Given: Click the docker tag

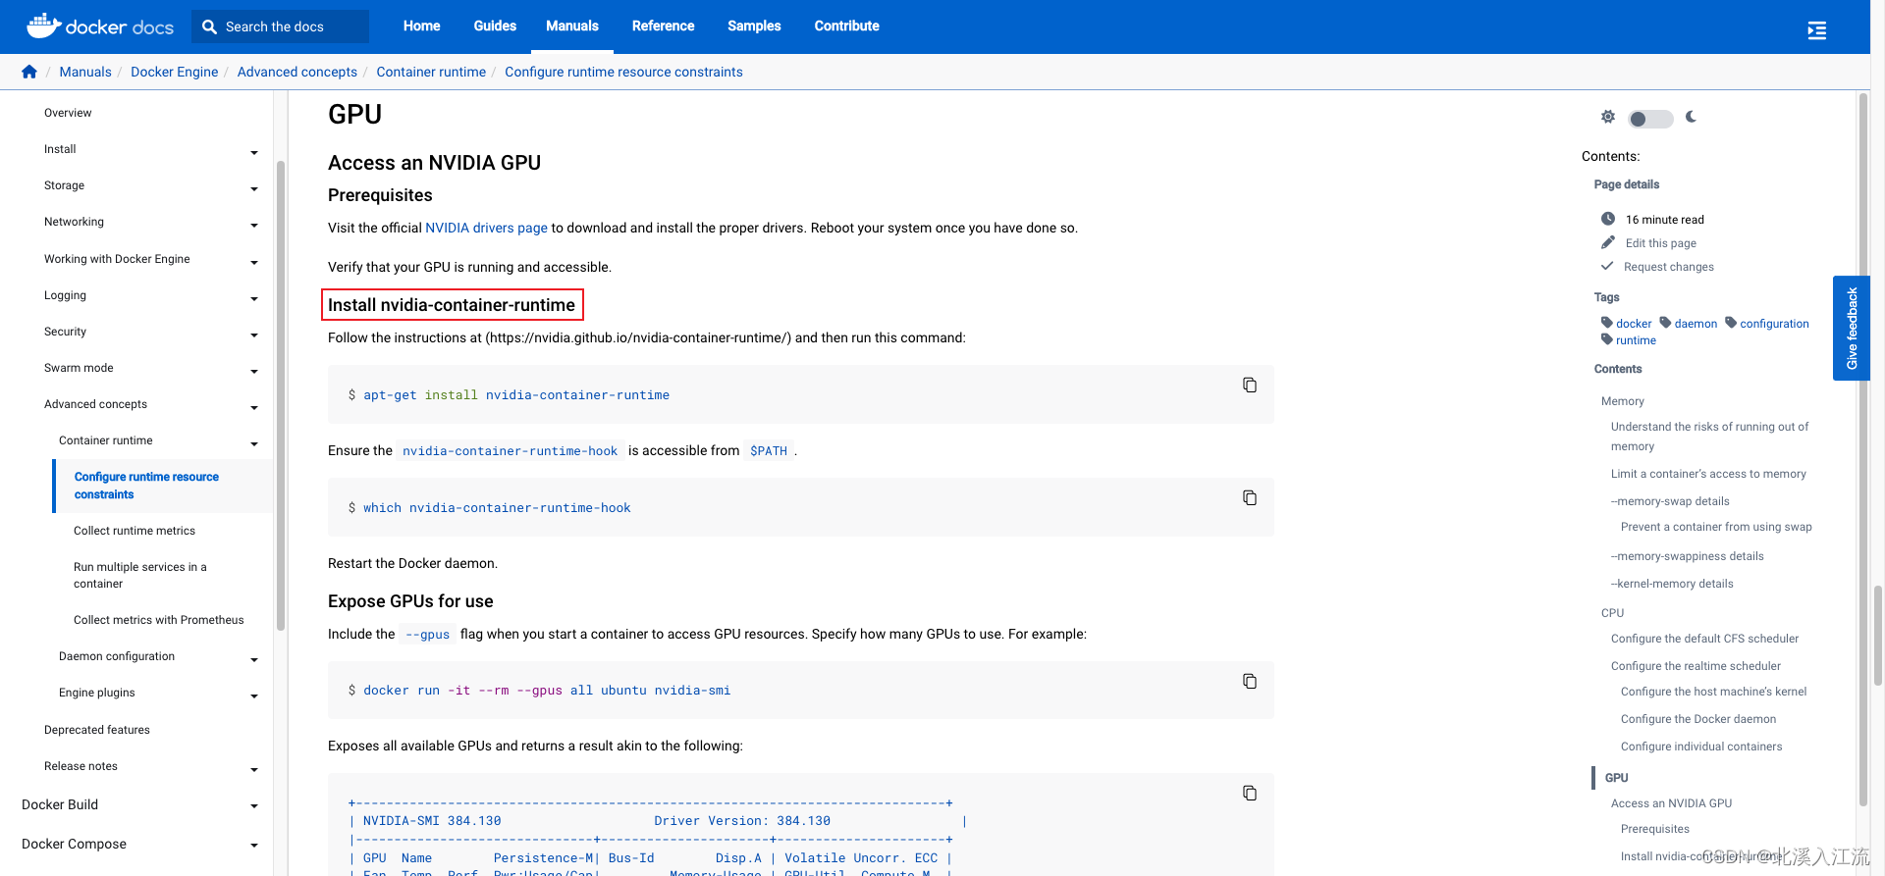Looking at the screenshot, I should point(1634,324).
